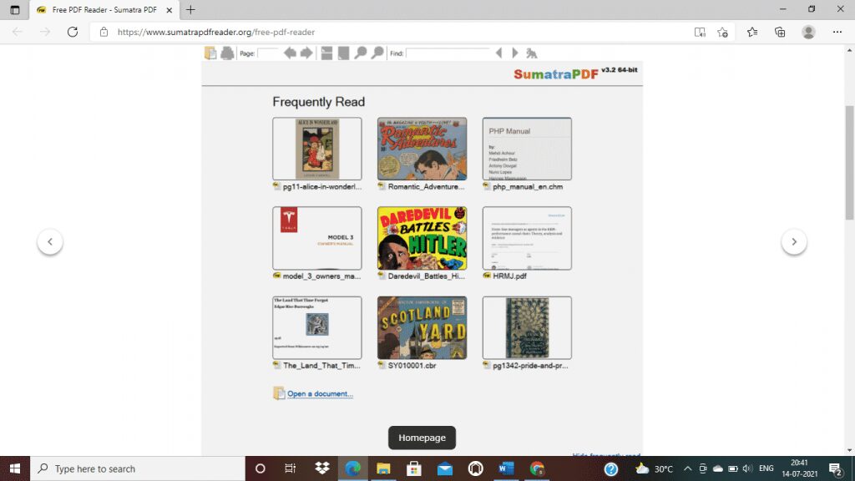The width and height of the screenshot is (855, 481).
Task: Click the address bar URL
Action: 216,33
